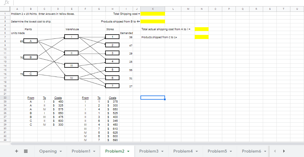304x157 pixels.
Task: Switch to the Problem5 sheet tab
Action: pyautogui.click(x=217, y=151)
